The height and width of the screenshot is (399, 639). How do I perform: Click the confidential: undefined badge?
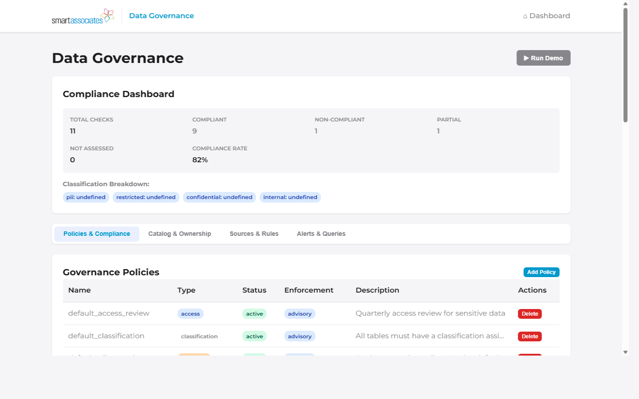coord(219,197)
